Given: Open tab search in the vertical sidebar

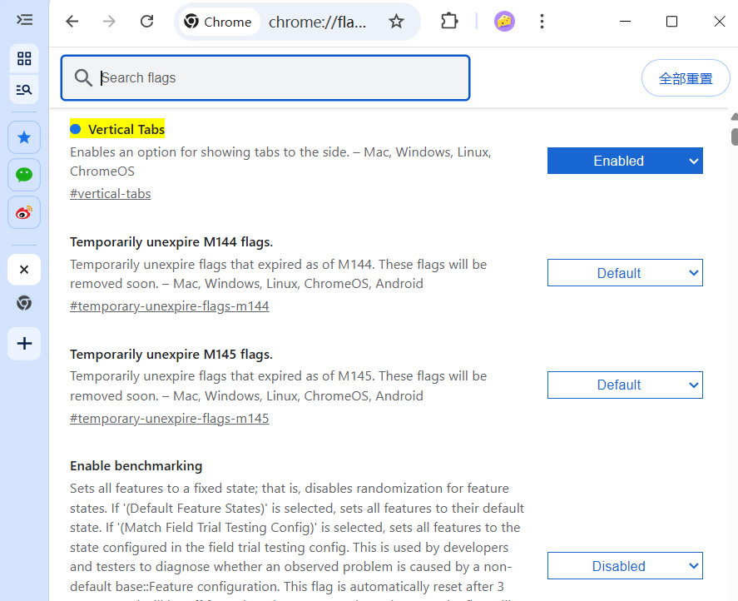Looking at the screenshot, I should (24, 89).
